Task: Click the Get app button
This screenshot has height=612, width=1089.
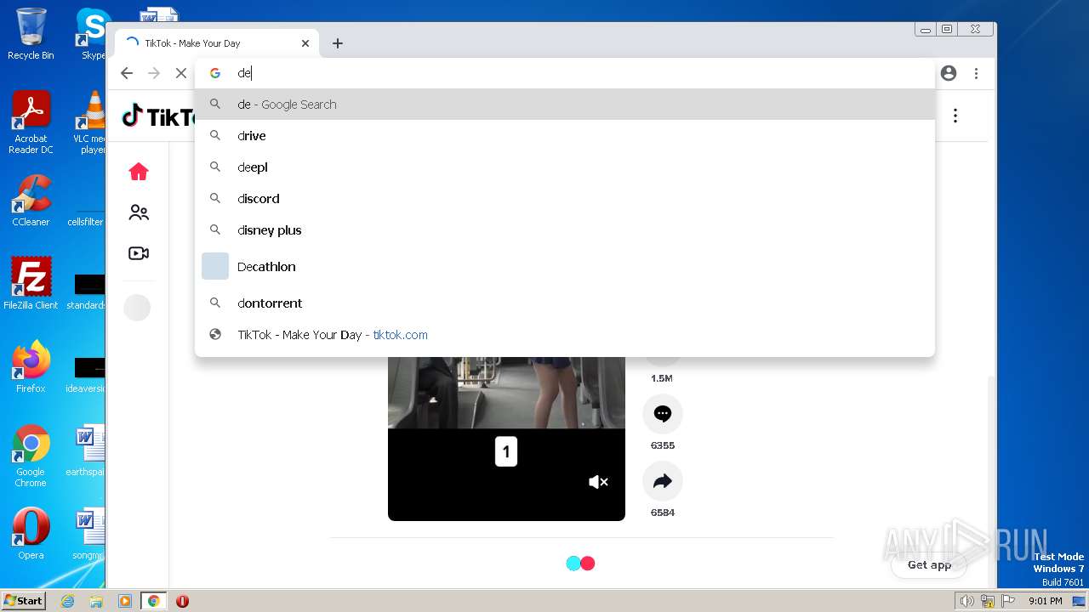Action: (x=929, y=564)
